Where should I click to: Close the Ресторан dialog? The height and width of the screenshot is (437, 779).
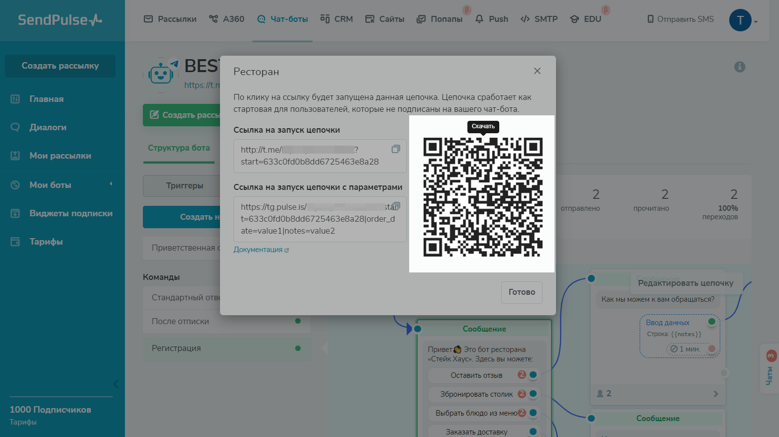coord(537,71)
